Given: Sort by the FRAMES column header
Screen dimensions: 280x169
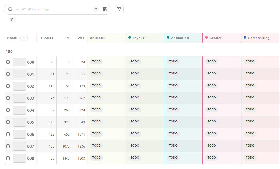Looking at the screenshot, I should pos(47,38).
